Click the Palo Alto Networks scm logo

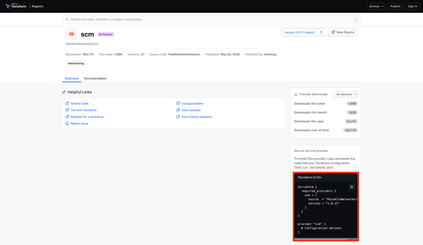[x=72, y=34]
